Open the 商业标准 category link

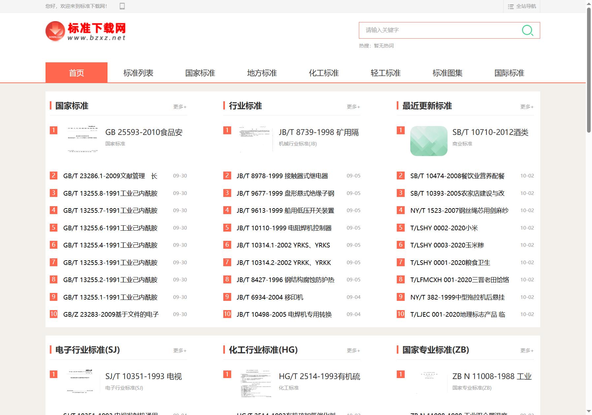(x=462, y=144)
